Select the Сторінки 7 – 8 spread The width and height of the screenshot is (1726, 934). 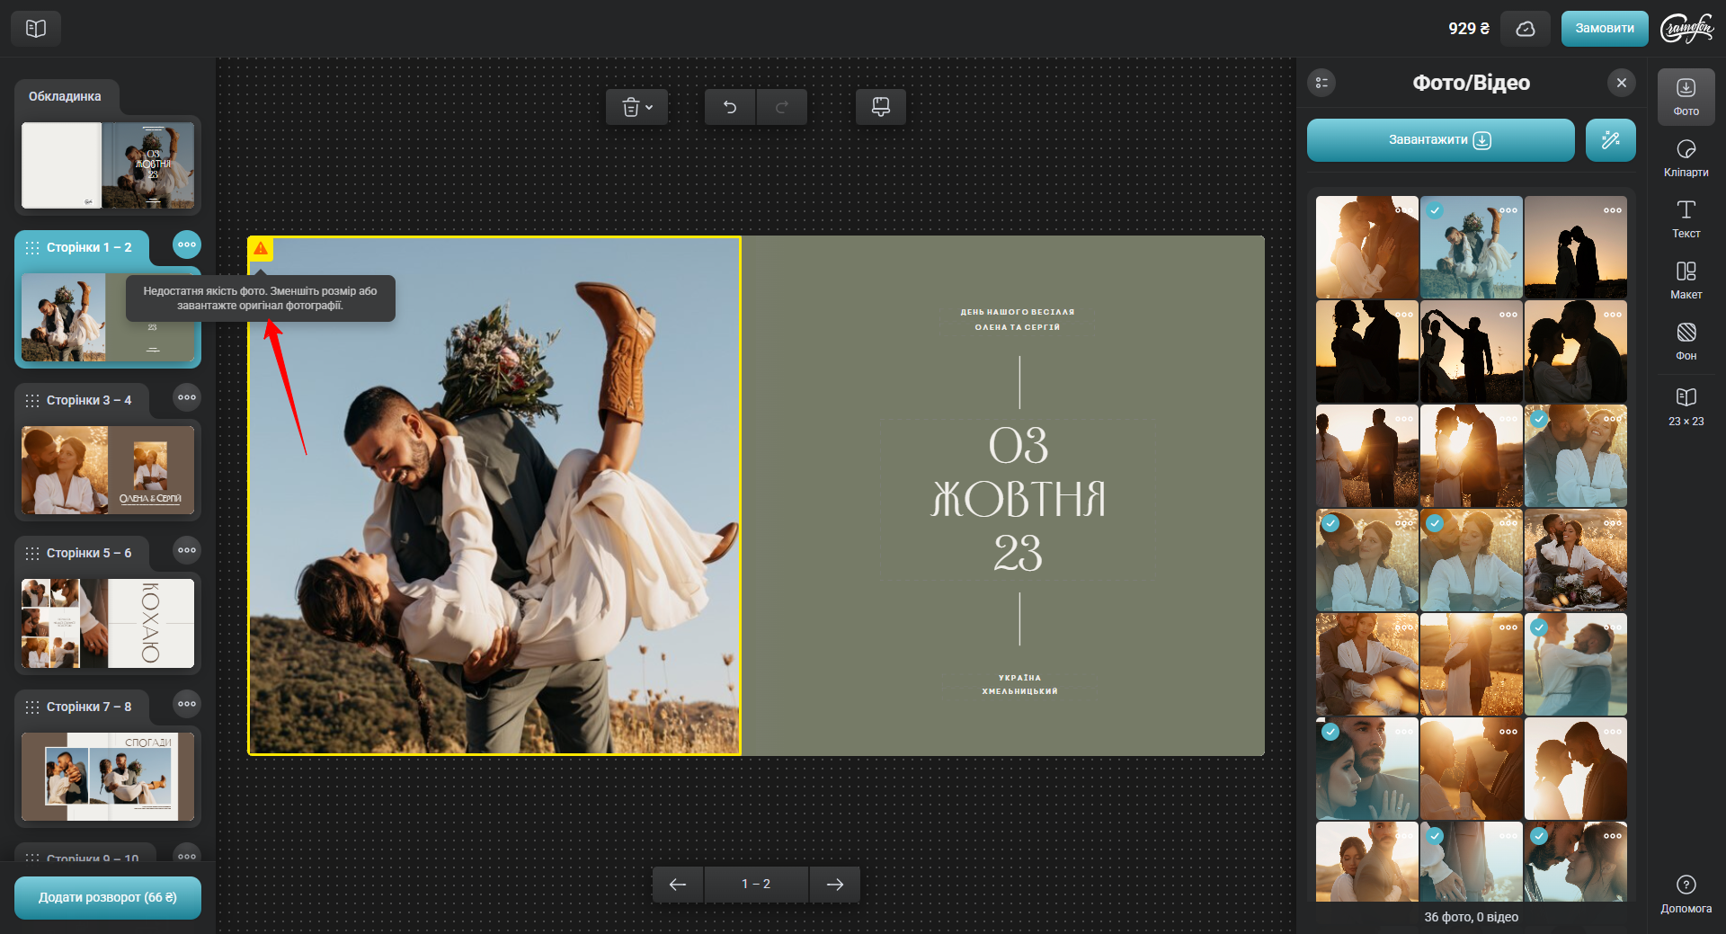pos(108,776)
